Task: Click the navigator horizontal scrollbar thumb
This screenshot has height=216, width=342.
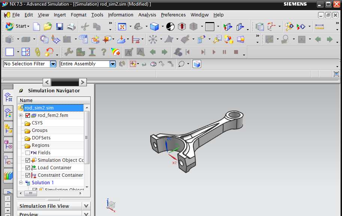Action: 31,193
